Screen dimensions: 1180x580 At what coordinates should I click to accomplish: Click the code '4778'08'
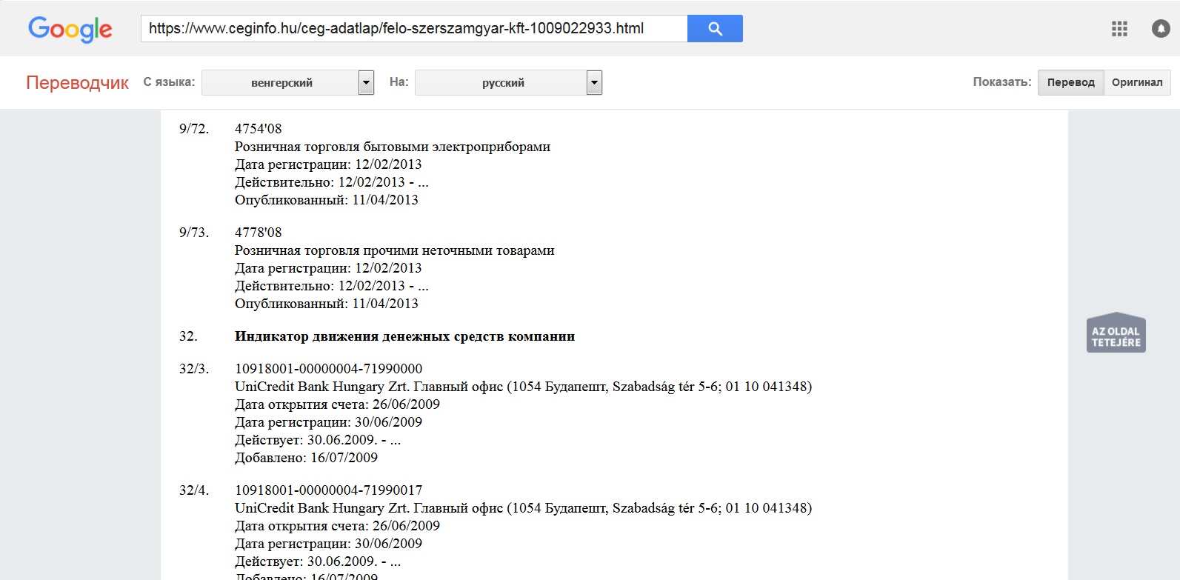coord(258,233)
